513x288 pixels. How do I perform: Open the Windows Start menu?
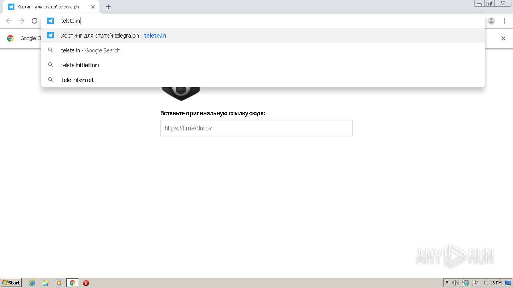click(x=11, y=283)
